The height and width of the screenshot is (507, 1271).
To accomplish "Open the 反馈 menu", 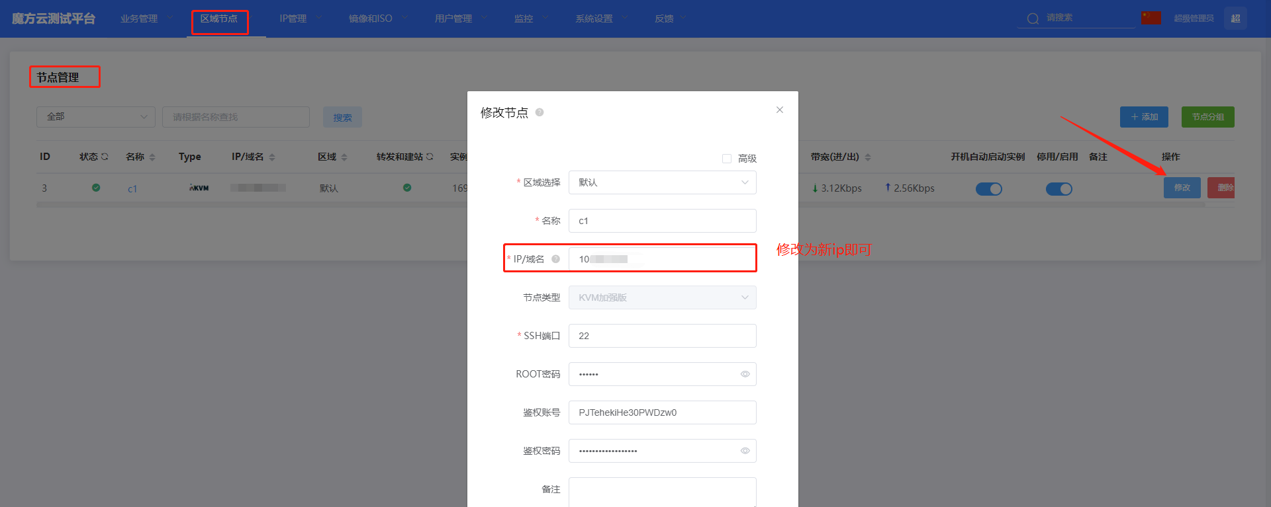I will 664,19.
